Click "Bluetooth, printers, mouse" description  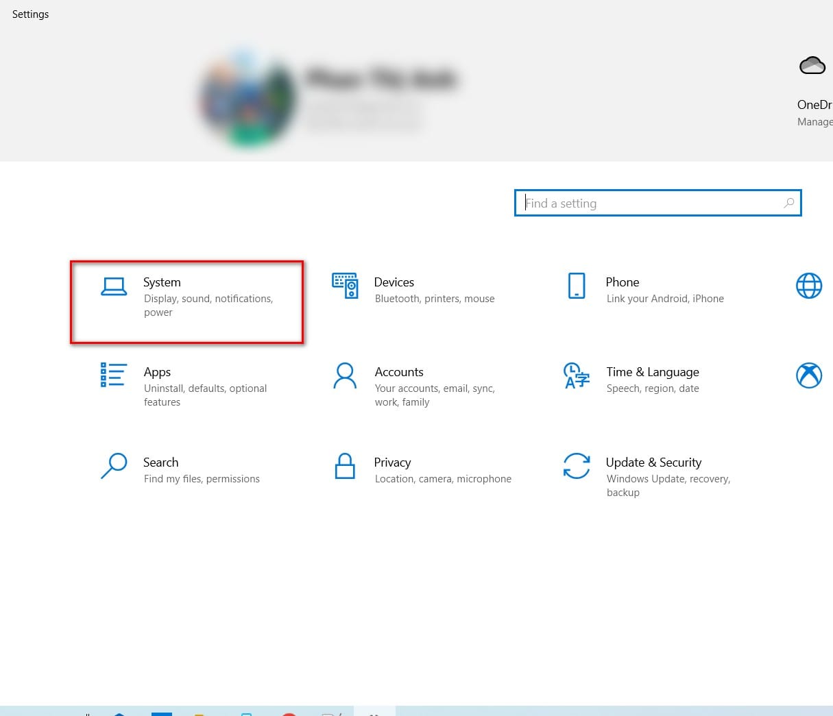pyautogui.click(x=435, y=299)
